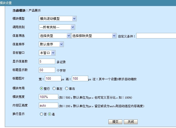Click the 关闭 close button
Image resolution: width=176 pixels, height=128 pixels.
(x=131, y=122)
